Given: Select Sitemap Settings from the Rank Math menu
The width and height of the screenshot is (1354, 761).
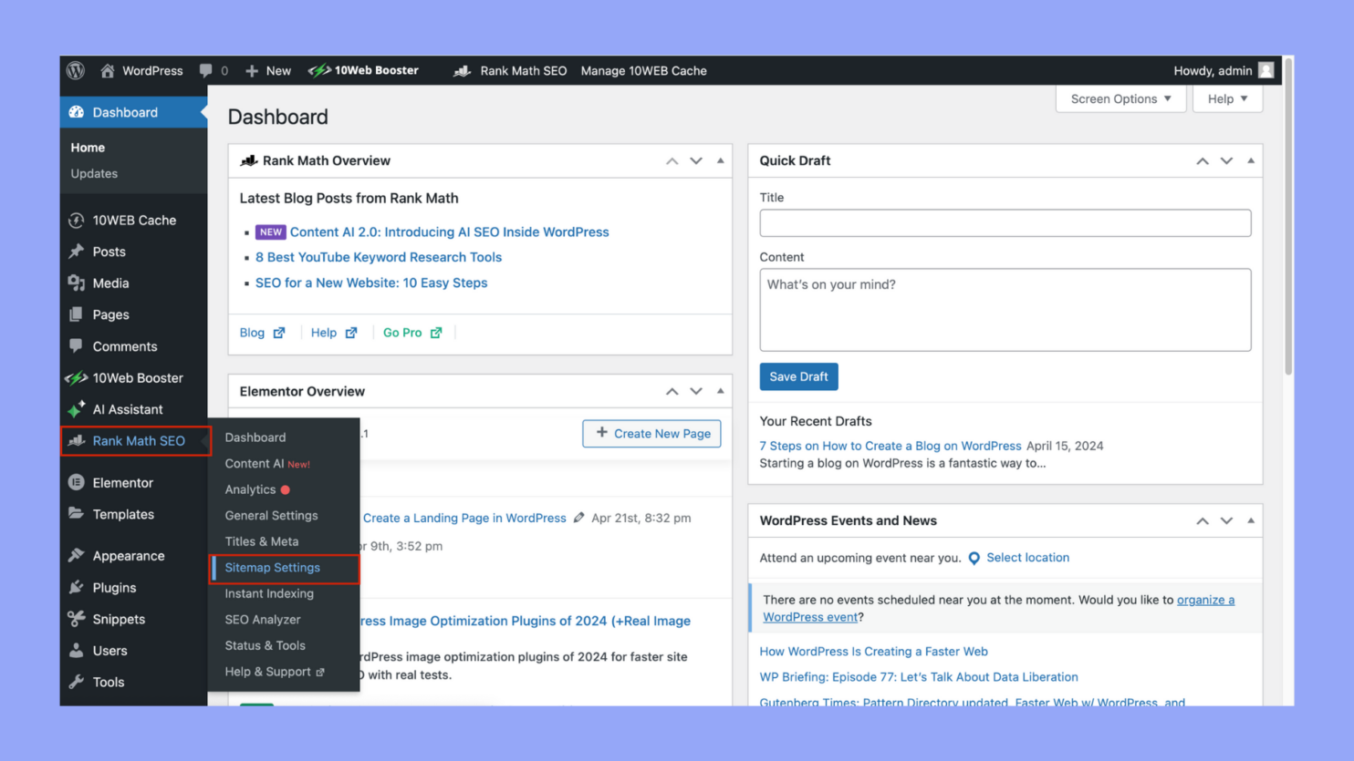Looking at the screenshot, I should click(x=273, y=567).
